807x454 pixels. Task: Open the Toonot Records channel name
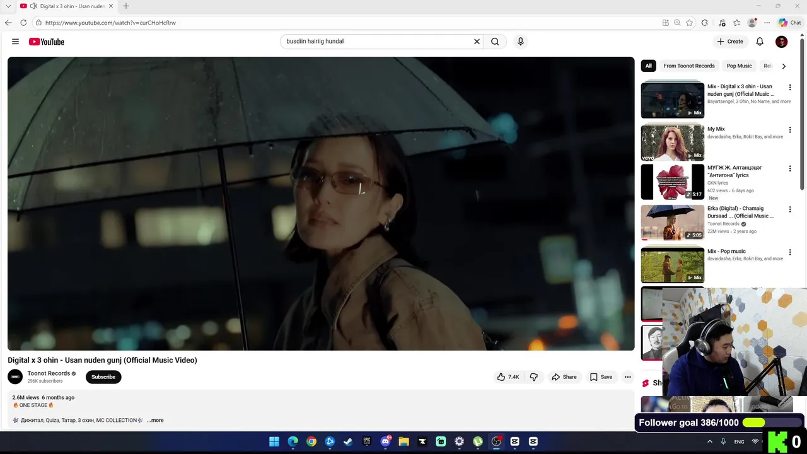(x=49, y=373)
